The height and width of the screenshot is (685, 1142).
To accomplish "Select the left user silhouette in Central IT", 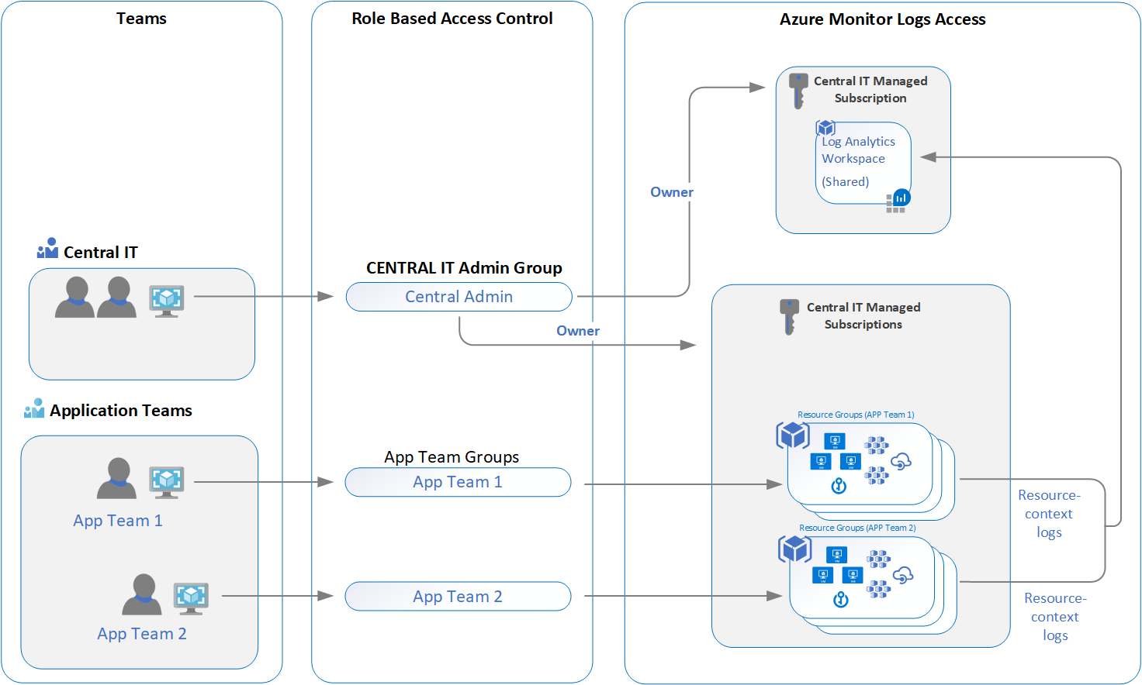I will [74, 298].
